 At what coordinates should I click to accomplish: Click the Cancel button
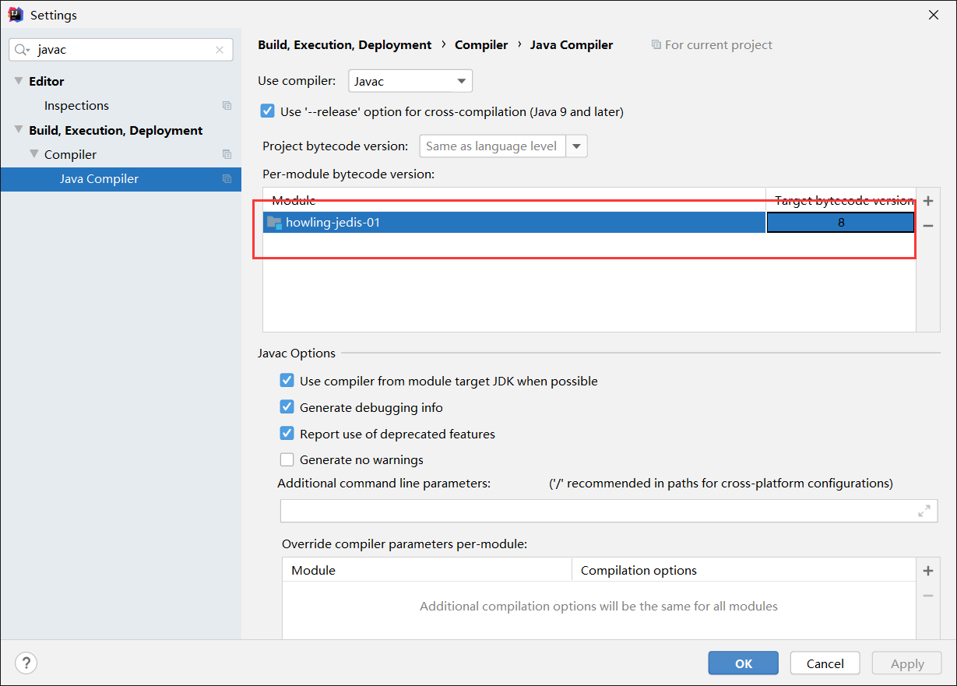tap(825, 663)
